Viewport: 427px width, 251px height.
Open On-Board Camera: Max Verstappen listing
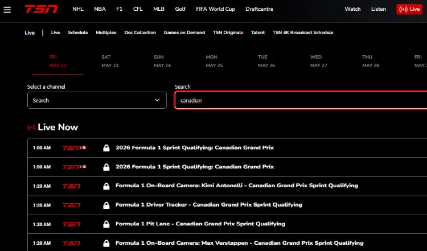click(239, 243)
